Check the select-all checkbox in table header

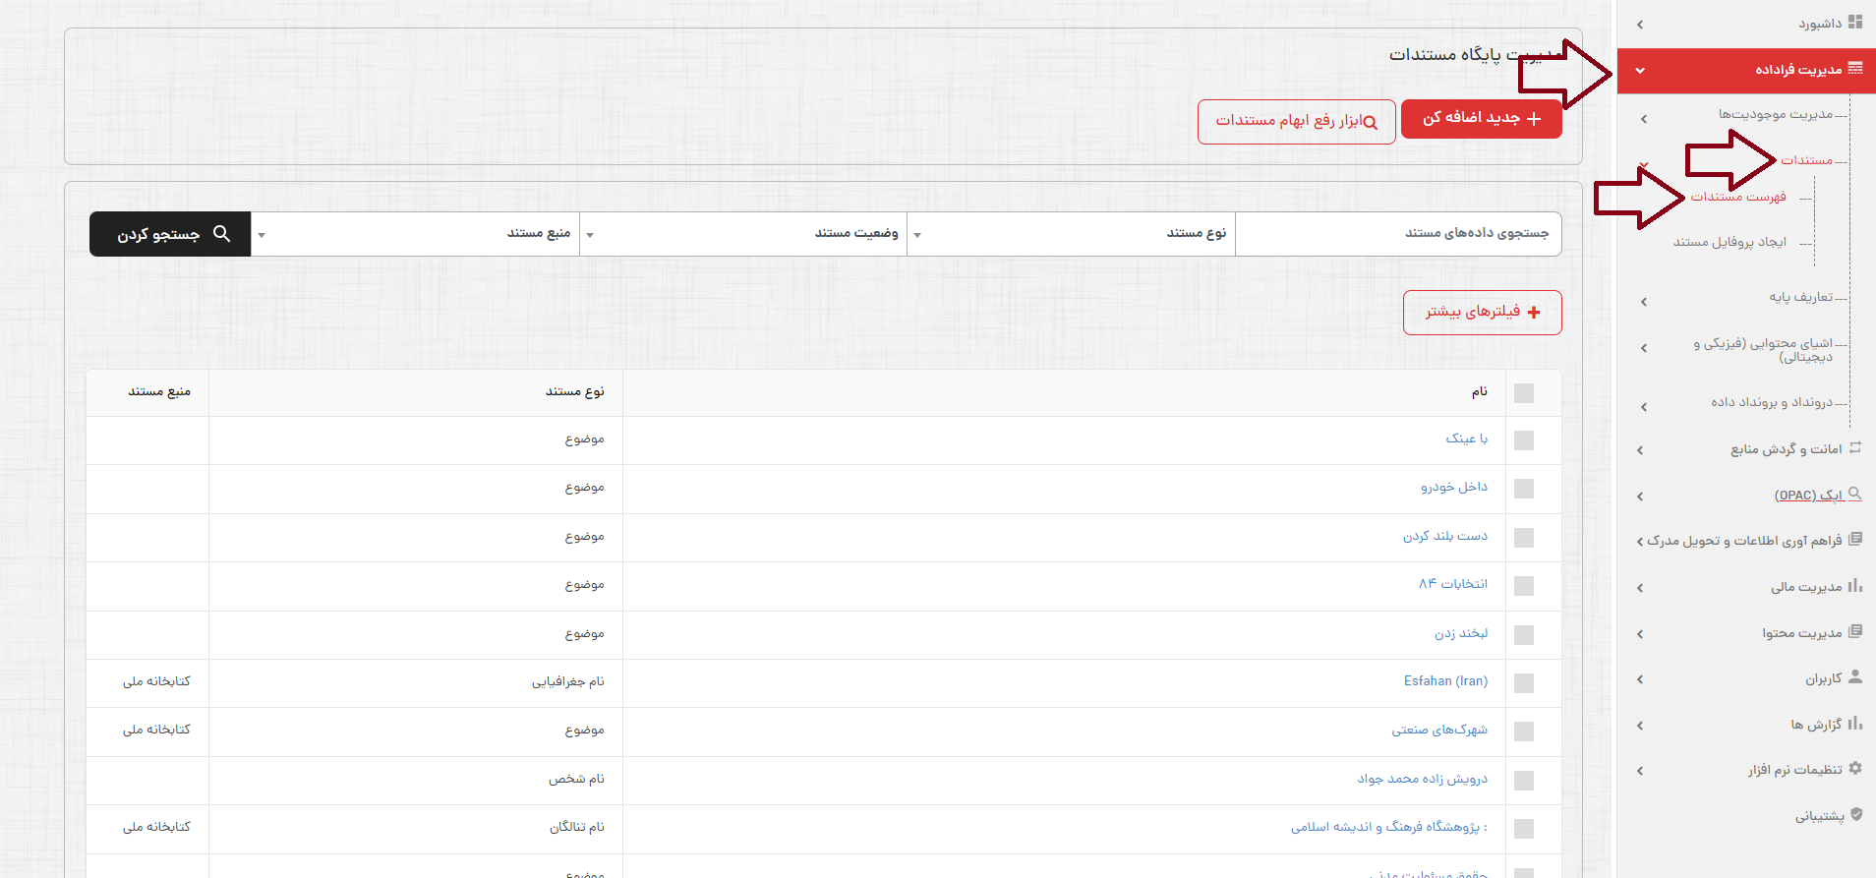click(1523, 393)
